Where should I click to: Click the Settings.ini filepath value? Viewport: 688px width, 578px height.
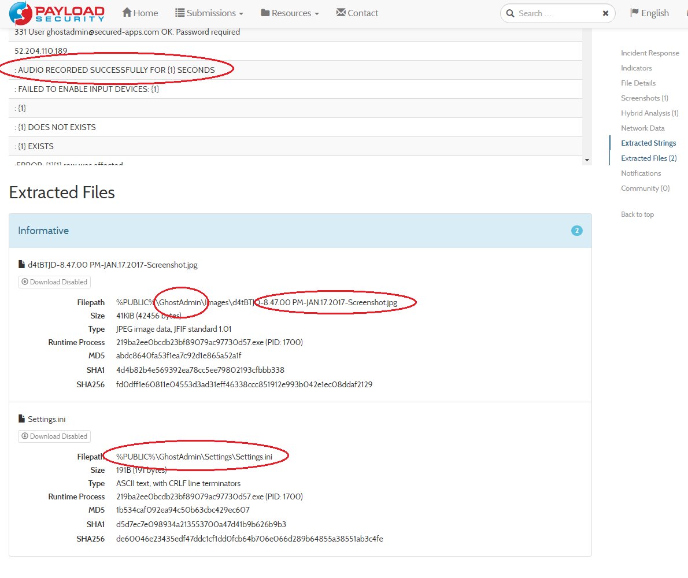194,457
